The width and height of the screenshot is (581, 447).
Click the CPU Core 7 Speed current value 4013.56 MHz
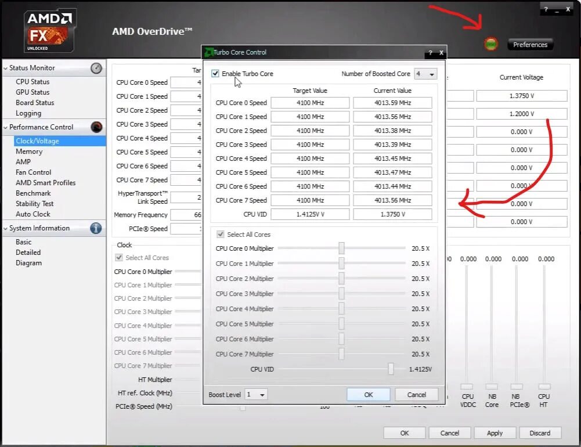click(x=393, y=200)
